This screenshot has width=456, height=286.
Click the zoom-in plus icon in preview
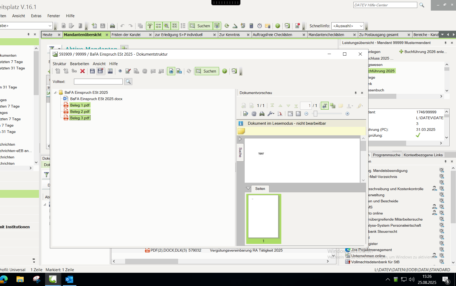[x=347, y=114]
